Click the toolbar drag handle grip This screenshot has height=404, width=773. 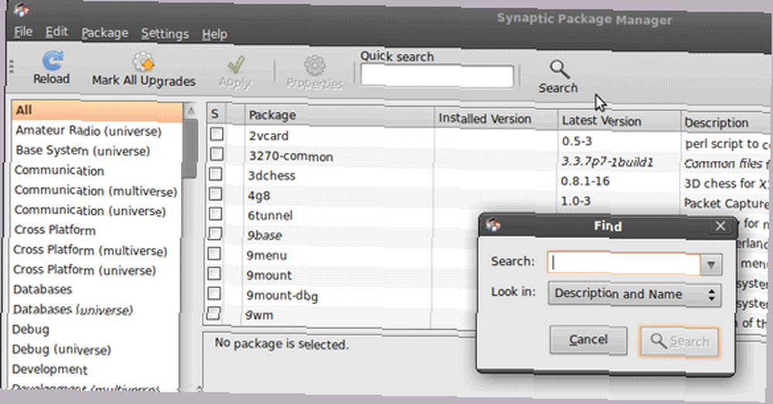tap(12, 66)
